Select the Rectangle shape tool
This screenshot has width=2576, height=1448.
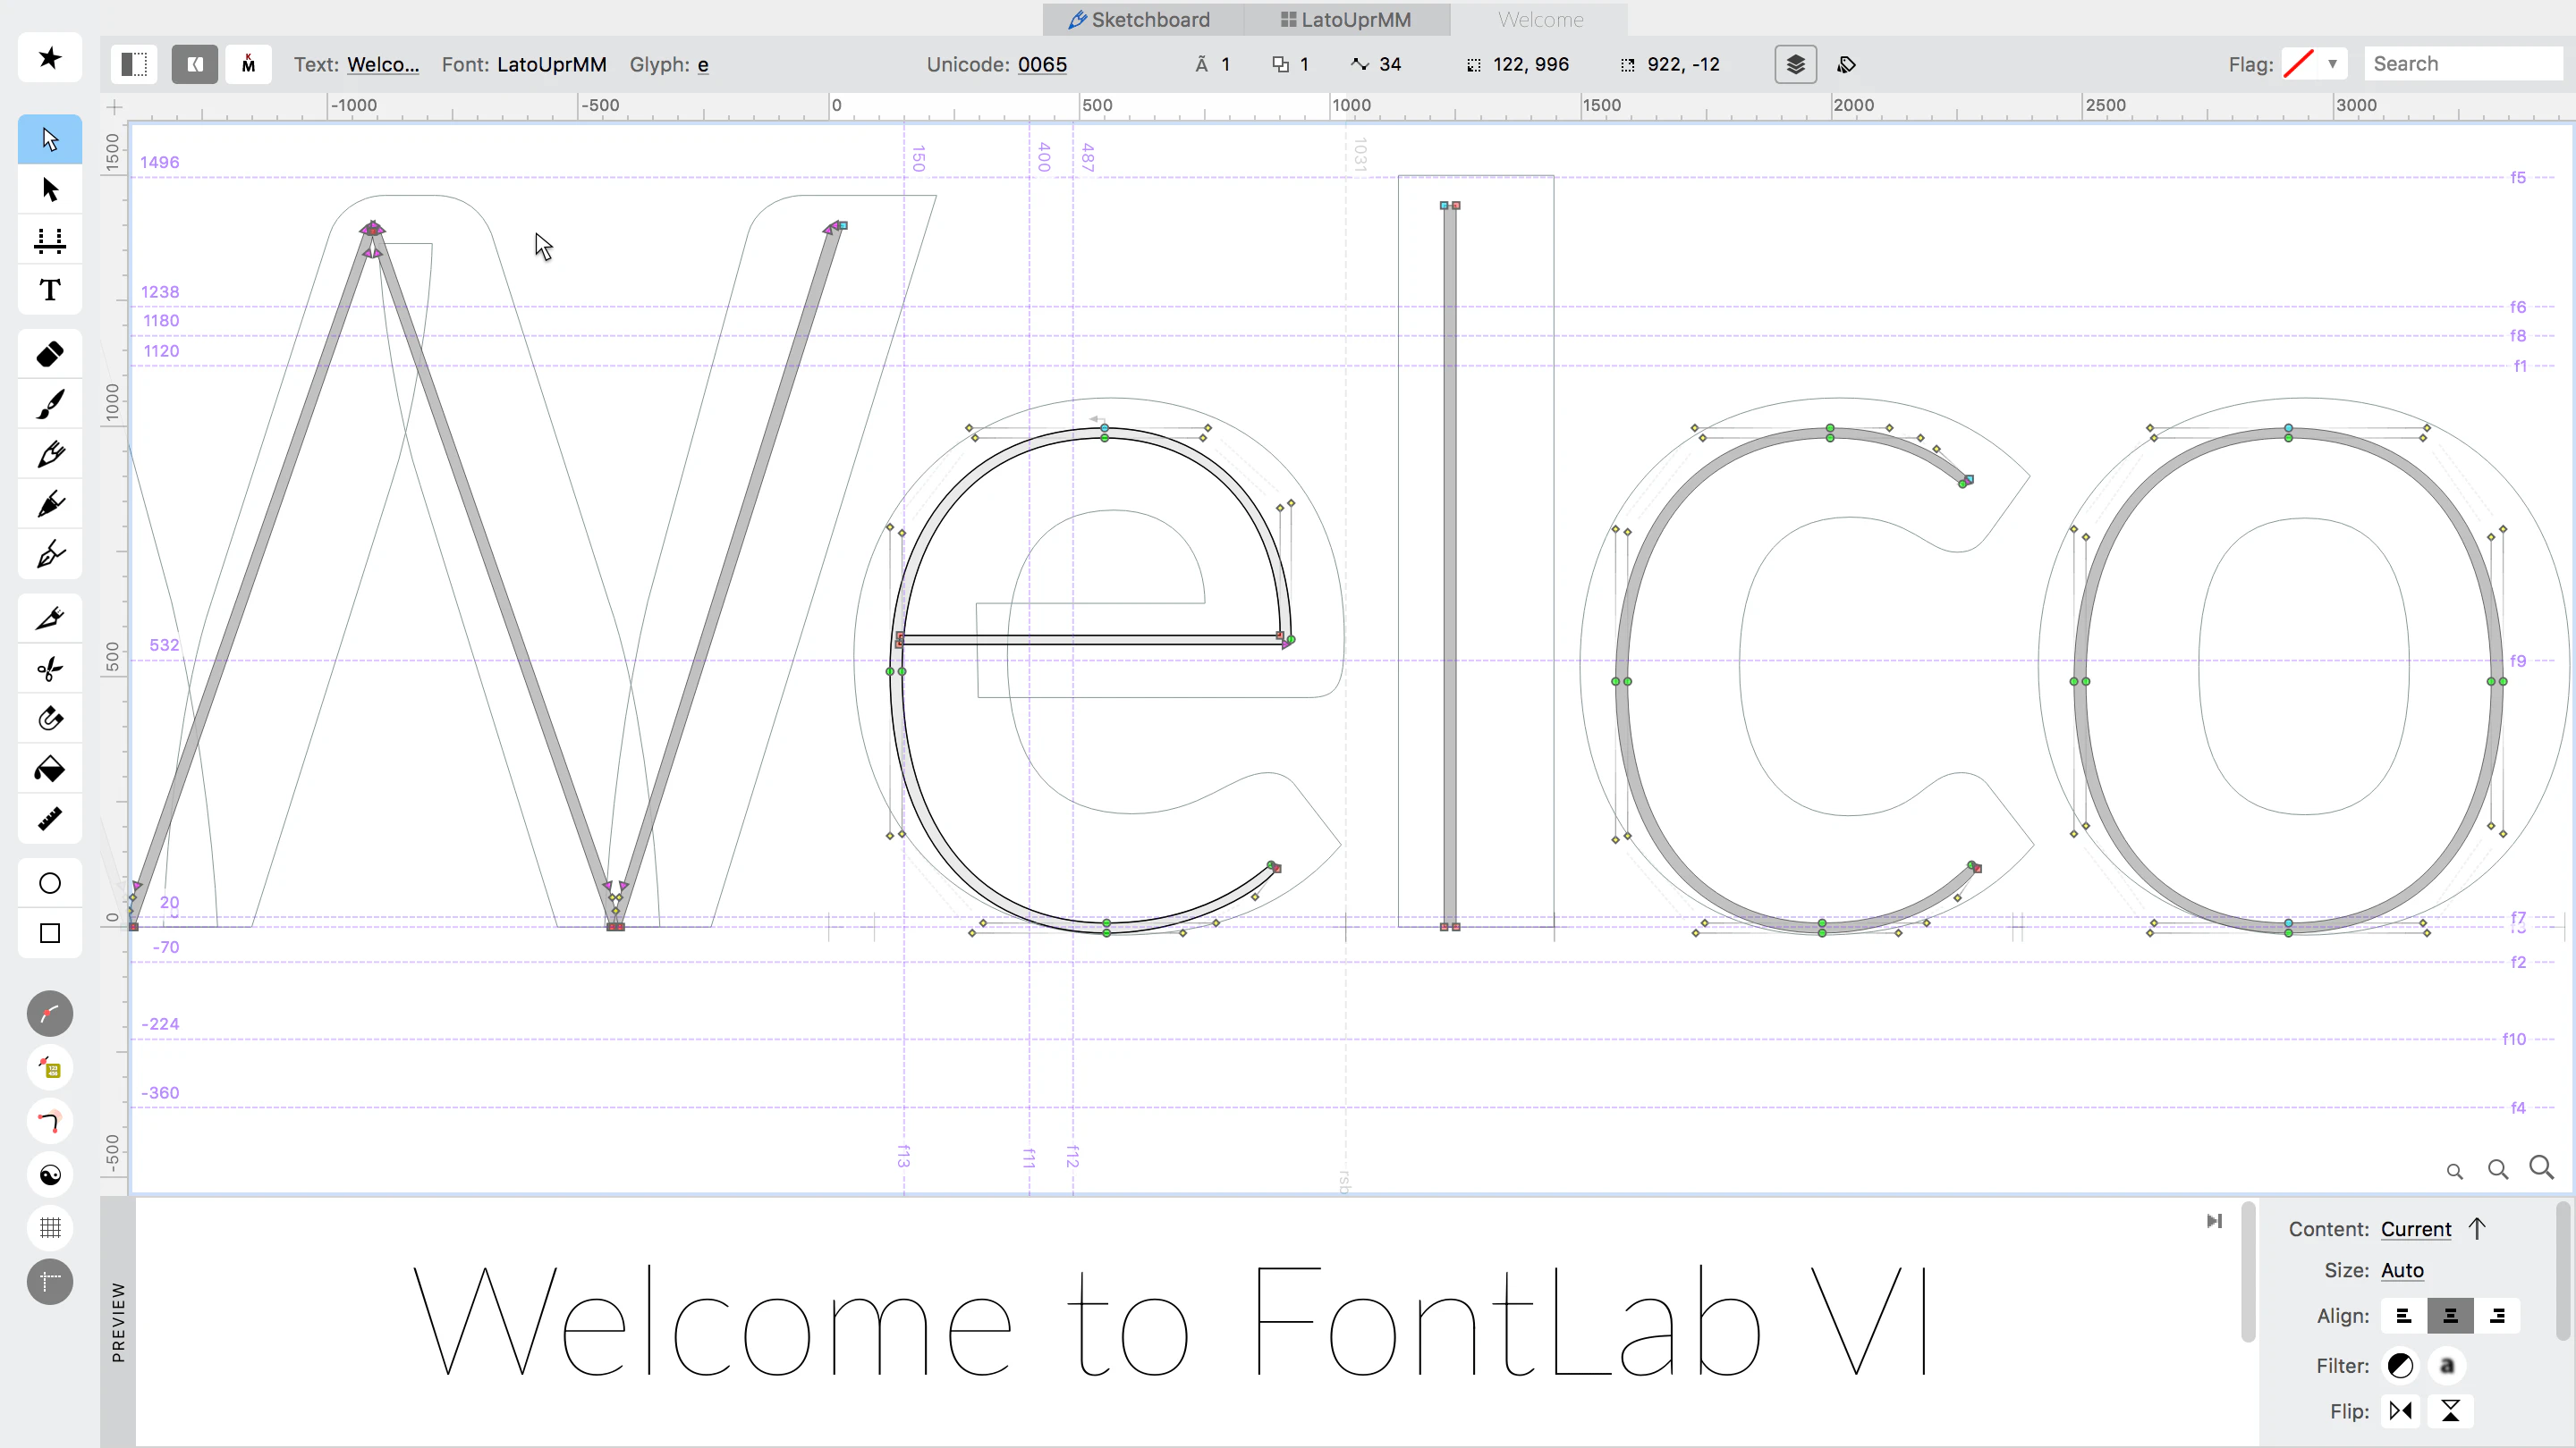pos(50,933)
